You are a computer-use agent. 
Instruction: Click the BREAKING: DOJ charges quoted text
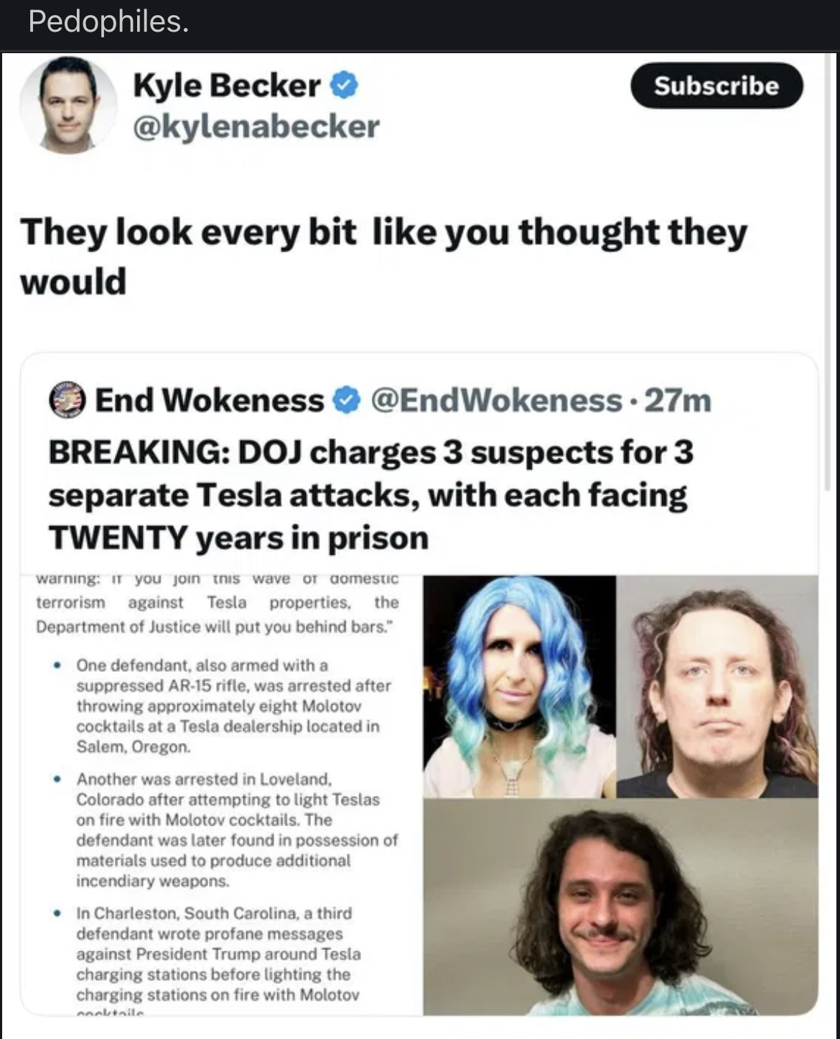(x=370, y=495)
